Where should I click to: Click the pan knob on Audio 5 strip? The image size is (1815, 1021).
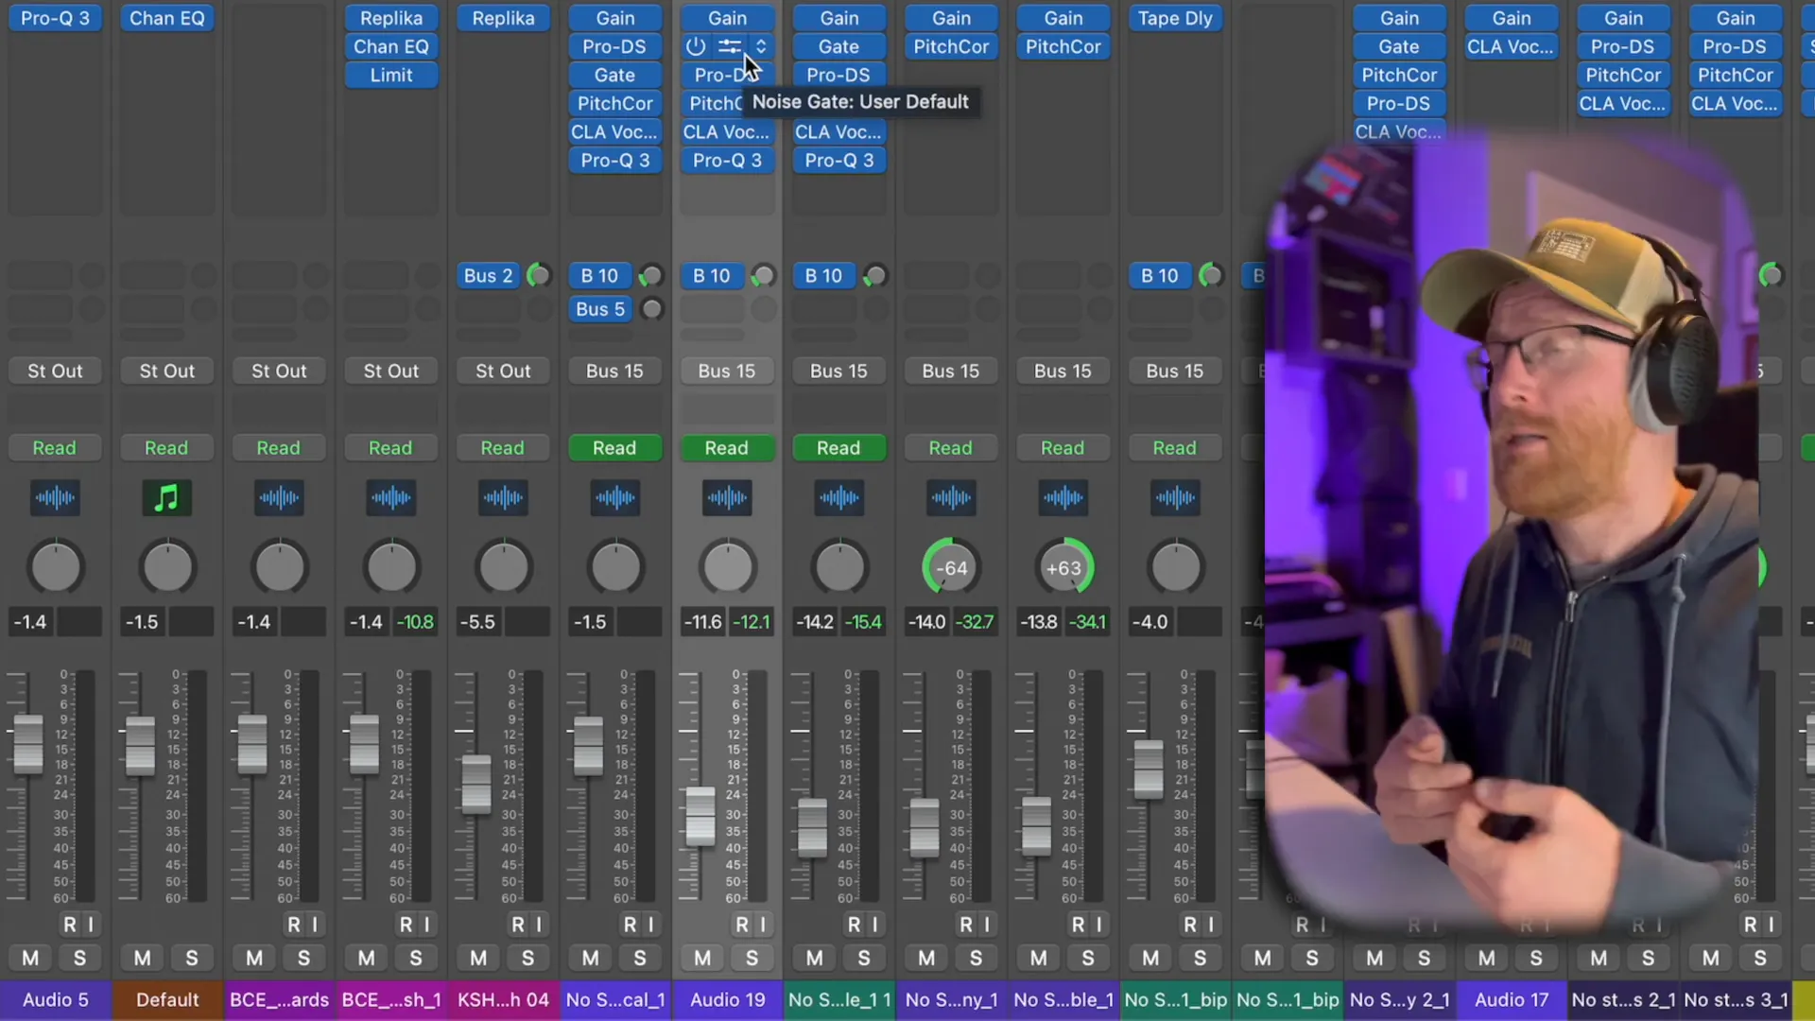(56, 568)
